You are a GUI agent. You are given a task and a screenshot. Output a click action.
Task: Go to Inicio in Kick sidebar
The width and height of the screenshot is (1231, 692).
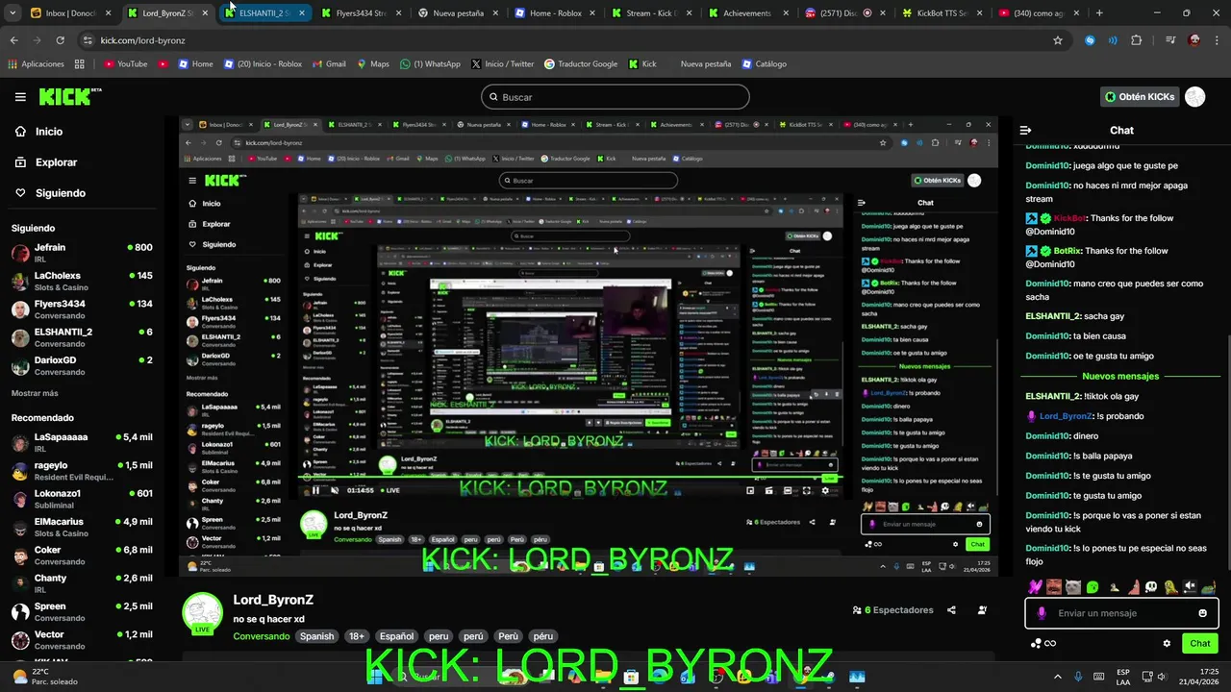point(38,132)
